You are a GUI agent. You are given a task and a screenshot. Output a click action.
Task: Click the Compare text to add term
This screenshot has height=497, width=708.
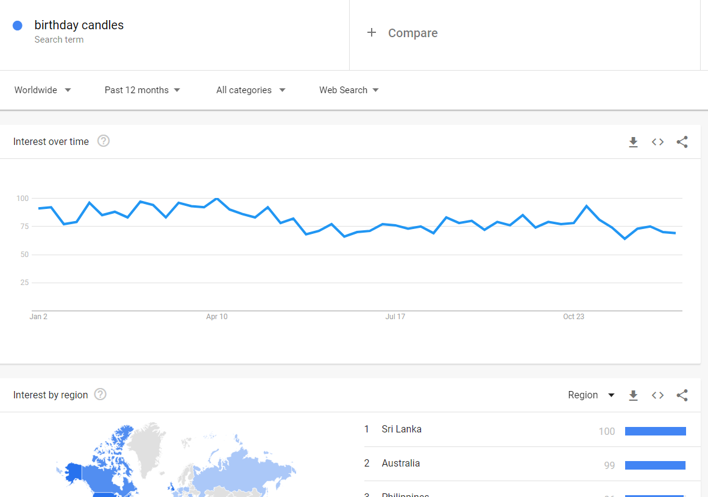click(x=412, y=33)
